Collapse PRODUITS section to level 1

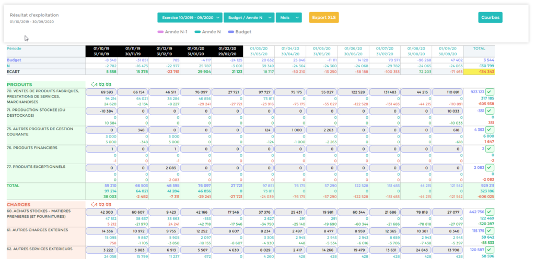(x=94, y=84)
